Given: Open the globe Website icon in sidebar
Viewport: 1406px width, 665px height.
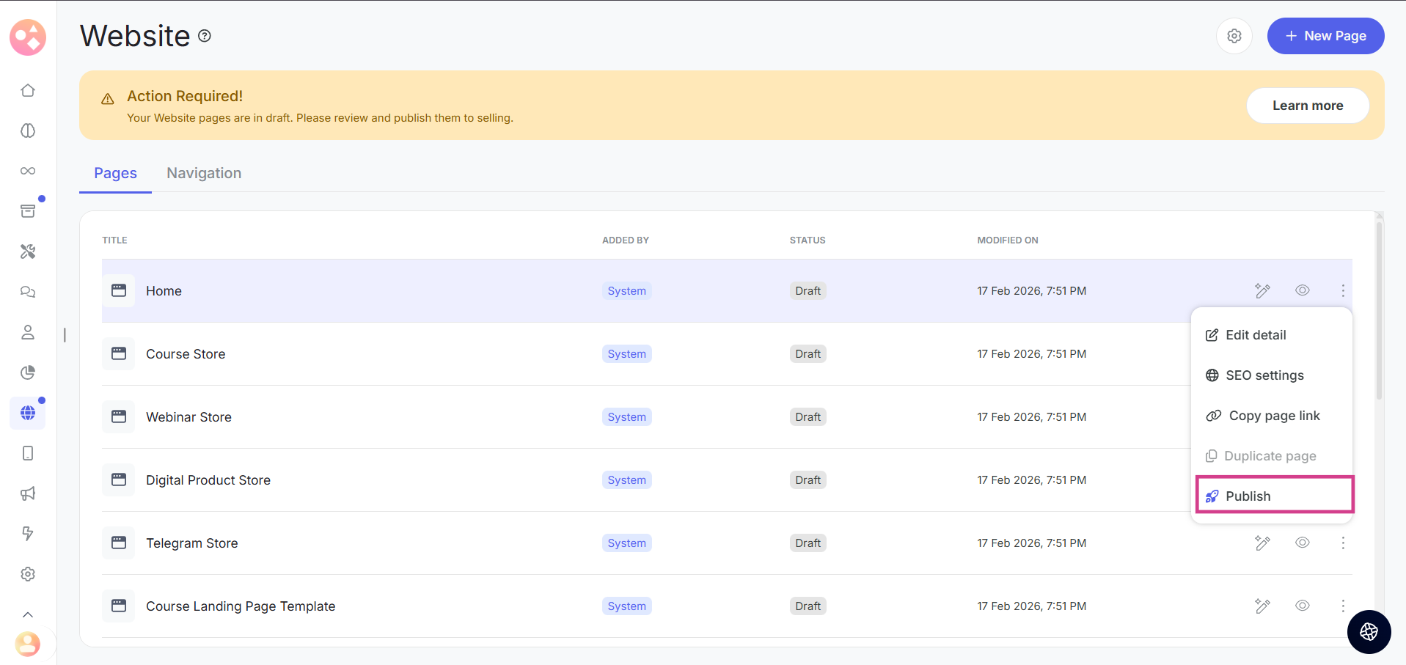Looking at the screenshot, I should (28, 413).
